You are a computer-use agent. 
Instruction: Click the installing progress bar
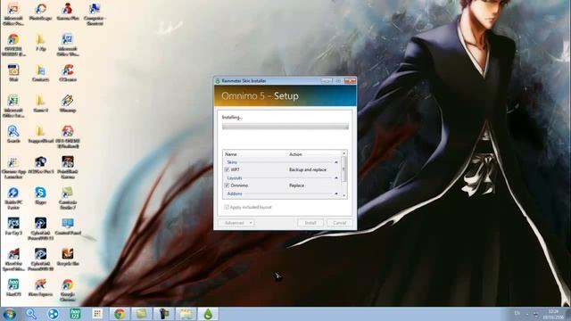pos(285,127)
